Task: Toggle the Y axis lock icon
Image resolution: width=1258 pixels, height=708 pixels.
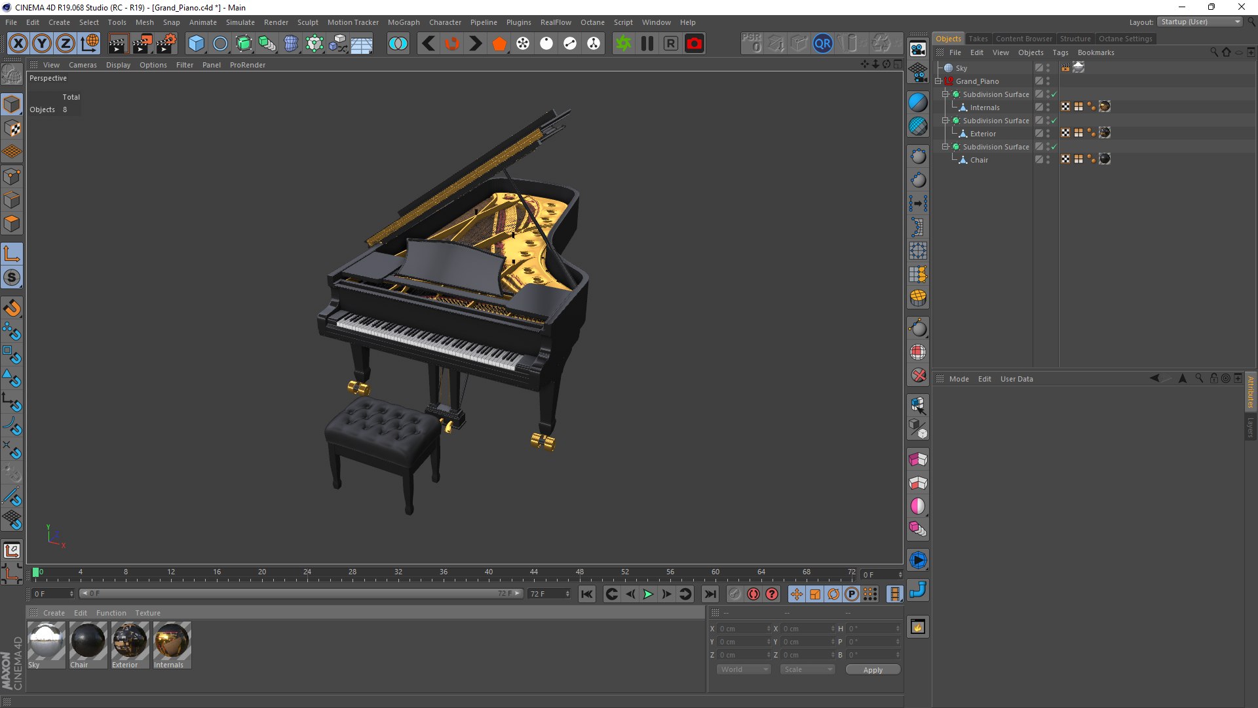Action: pos(42,44)
